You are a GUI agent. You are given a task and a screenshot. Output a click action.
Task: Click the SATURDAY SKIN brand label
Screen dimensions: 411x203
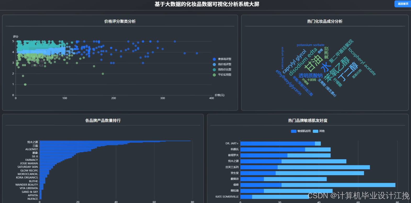(28, 167)
